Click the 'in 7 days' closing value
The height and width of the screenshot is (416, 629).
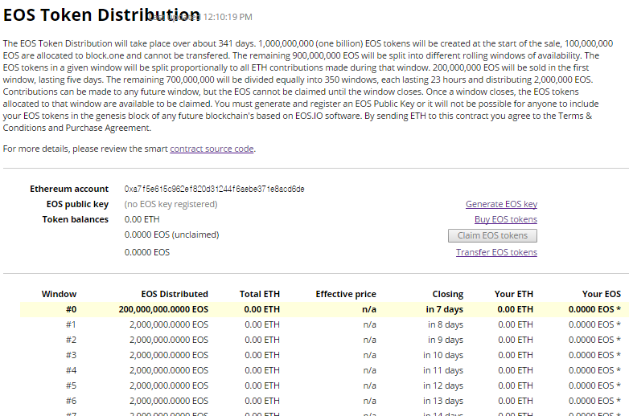click(444, 309)
